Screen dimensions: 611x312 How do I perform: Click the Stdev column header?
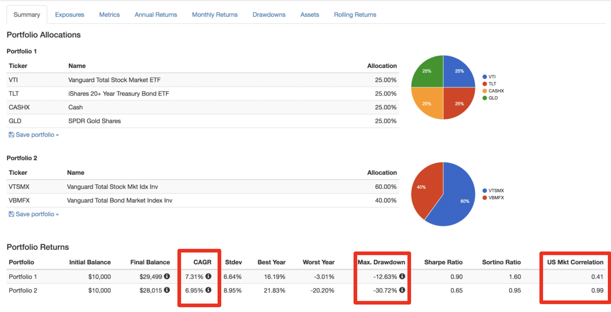click(233, 262)
